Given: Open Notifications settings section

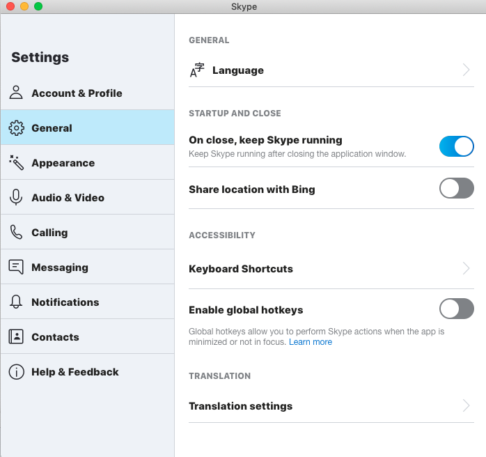Looking at the screenshot, I should tap(88, 302).
